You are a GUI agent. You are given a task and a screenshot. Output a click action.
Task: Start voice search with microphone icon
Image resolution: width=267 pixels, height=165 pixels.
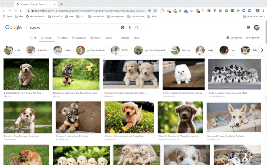click(130, 28)
